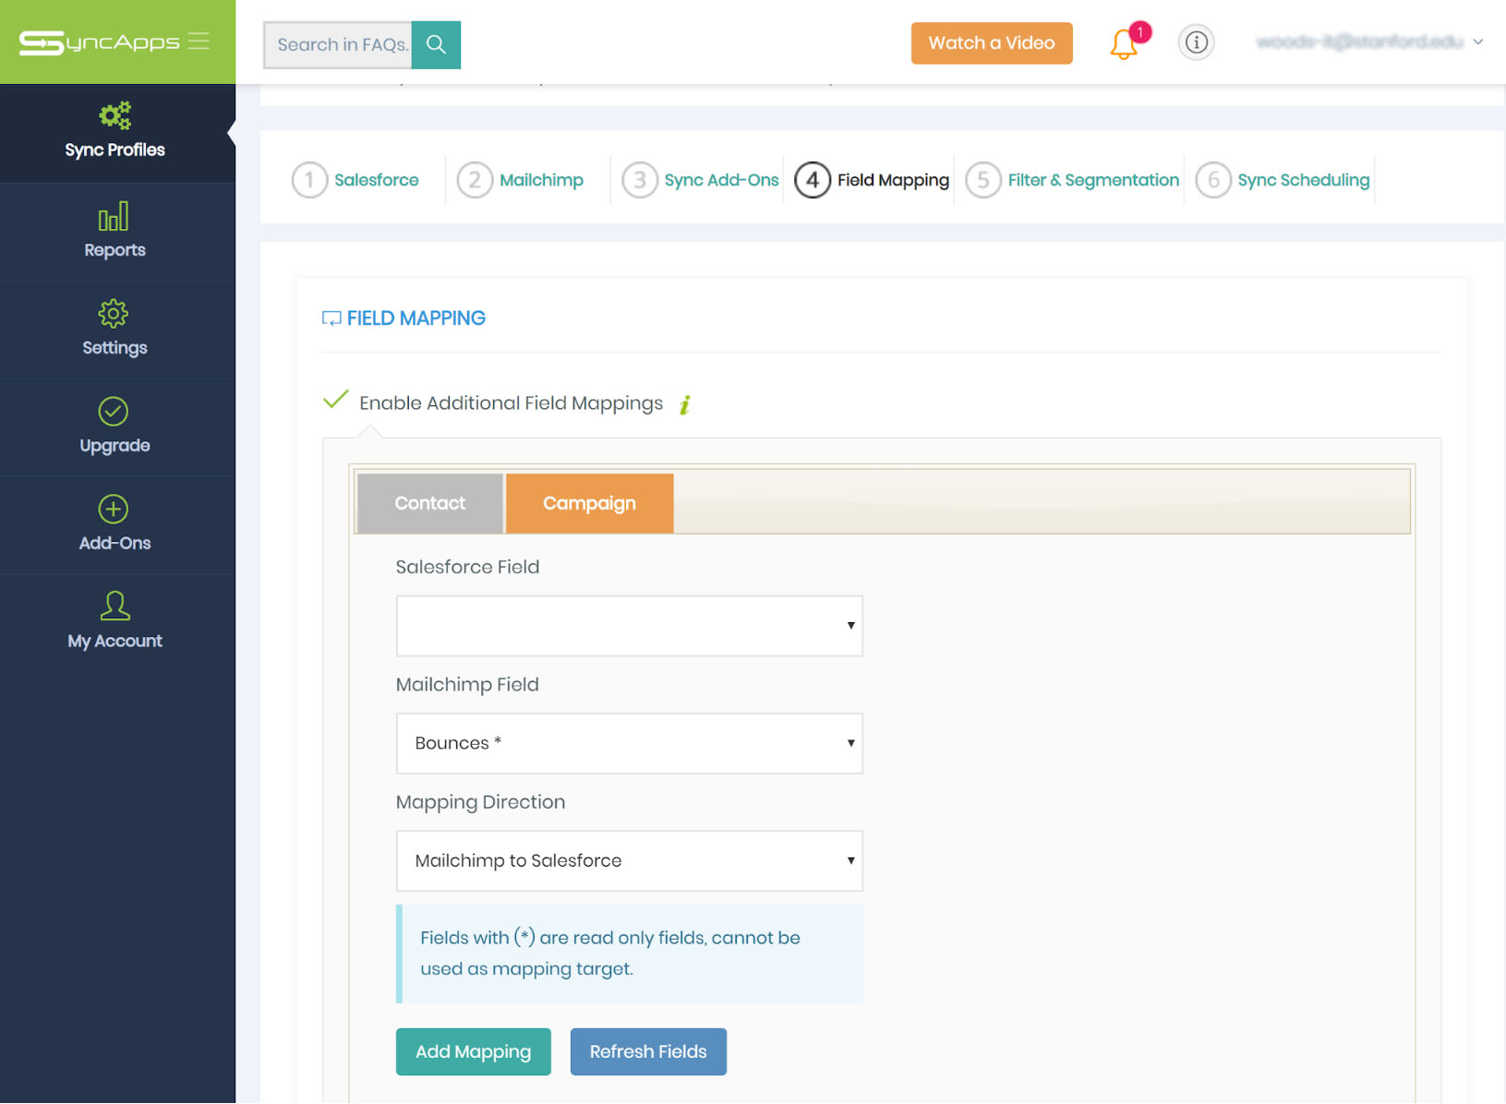Screen dimensions: 1506x1104
Task: Click the Field Mapping heading icon
Action: (x=331, y=318)
